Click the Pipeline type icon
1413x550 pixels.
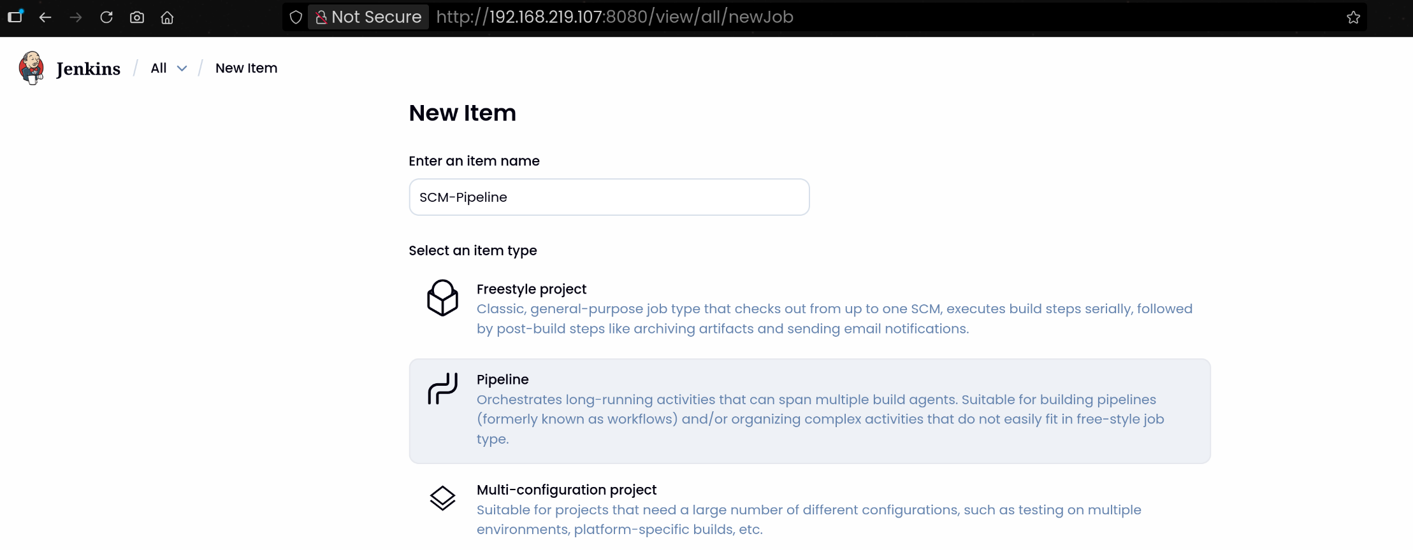(442, 388)
